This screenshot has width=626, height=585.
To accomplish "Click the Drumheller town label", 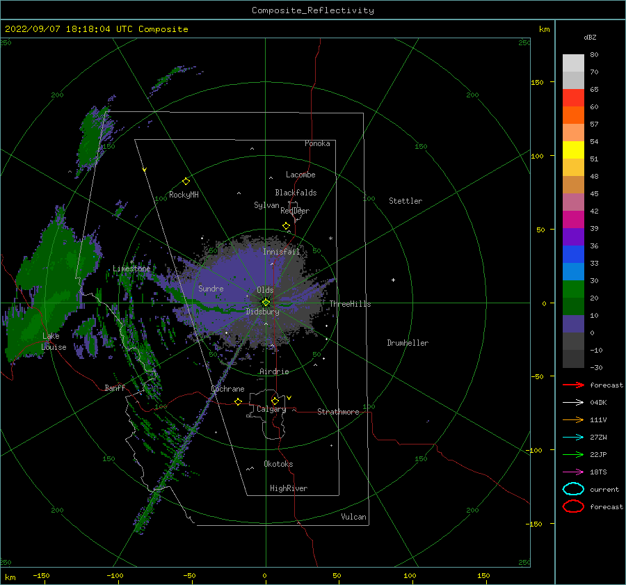I will [x=408, y=343].
